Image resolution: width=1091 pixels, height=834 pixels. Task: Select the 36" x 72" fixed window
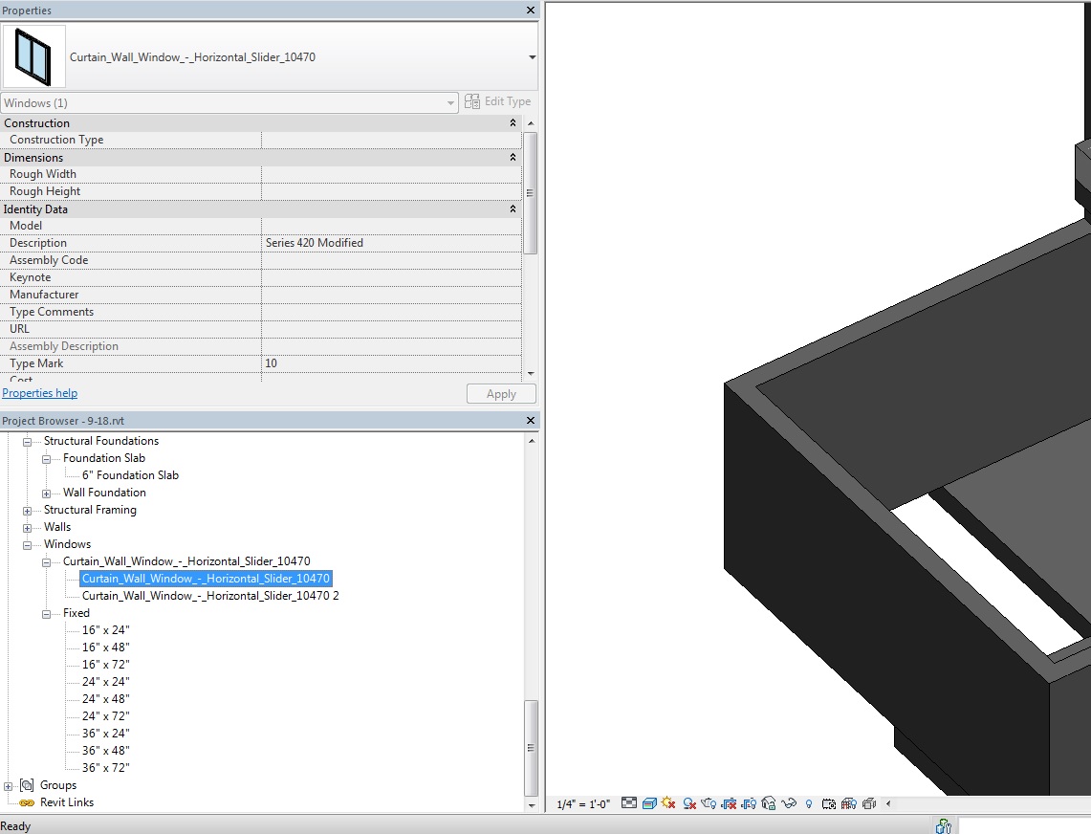[106, 768]
